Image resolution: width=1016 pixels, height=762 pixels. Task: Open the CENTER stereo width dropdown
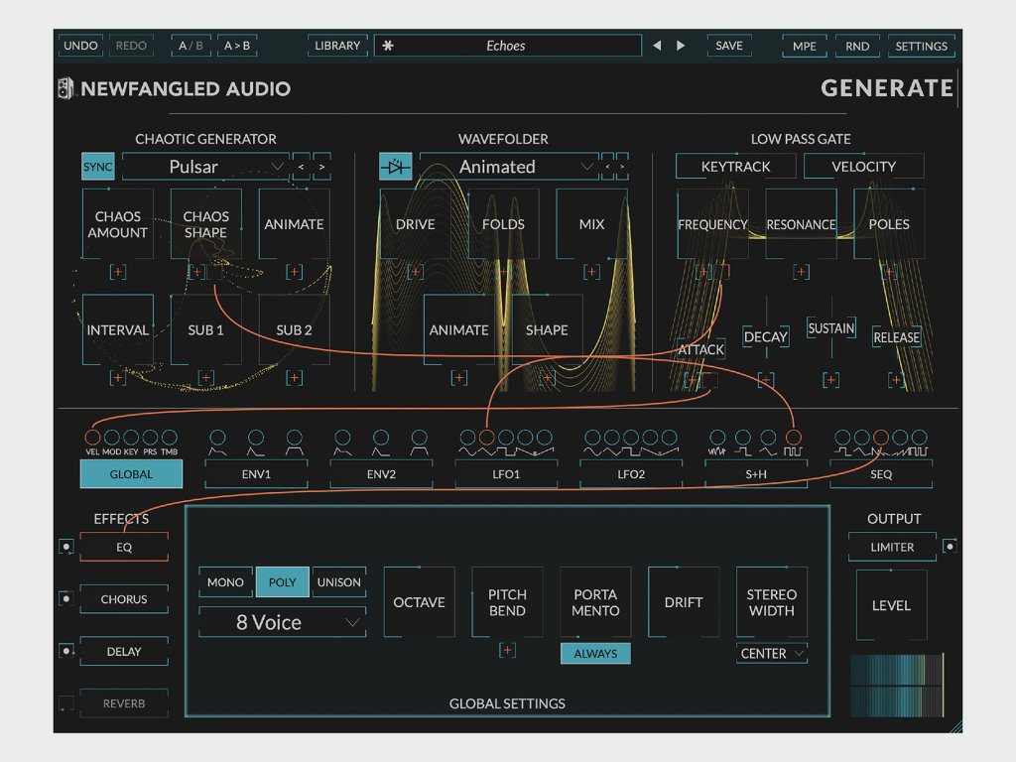click(771, 653)
